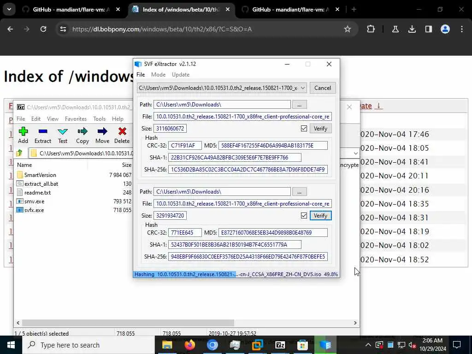Open the browser downloads icon

tap(412, 29)
